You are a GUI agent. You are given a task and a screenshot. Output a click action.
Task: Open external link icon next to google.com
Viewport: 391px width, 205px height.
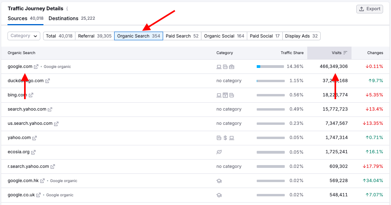(36, 67)
